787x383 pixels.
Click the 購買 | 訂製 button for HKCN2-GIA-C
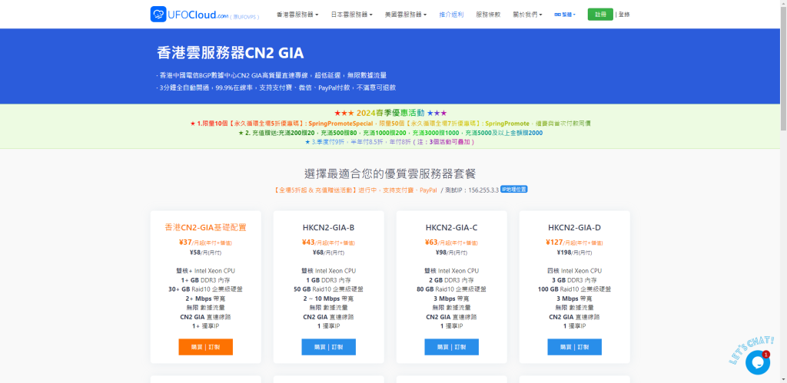click(452, 347)
